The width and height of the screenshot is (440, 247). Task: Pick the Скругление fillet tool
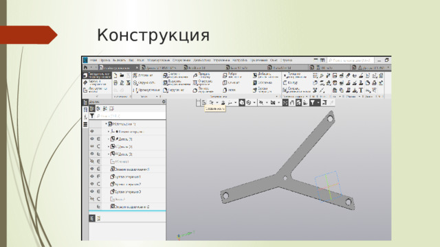(x=174, y=90)
